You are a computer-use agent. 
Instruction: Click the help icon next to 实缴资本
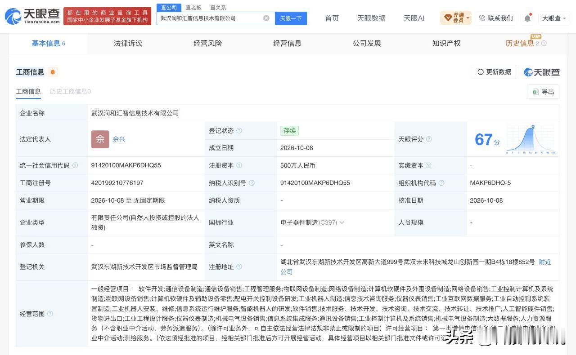(x=429, y=165)
